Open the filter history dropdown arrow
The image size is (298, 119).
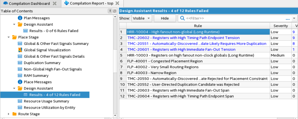(x=294, y=18)
